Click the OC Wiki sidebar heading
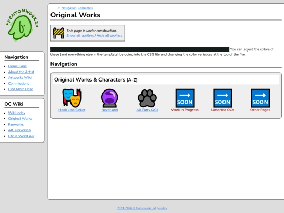 point(14,104)
